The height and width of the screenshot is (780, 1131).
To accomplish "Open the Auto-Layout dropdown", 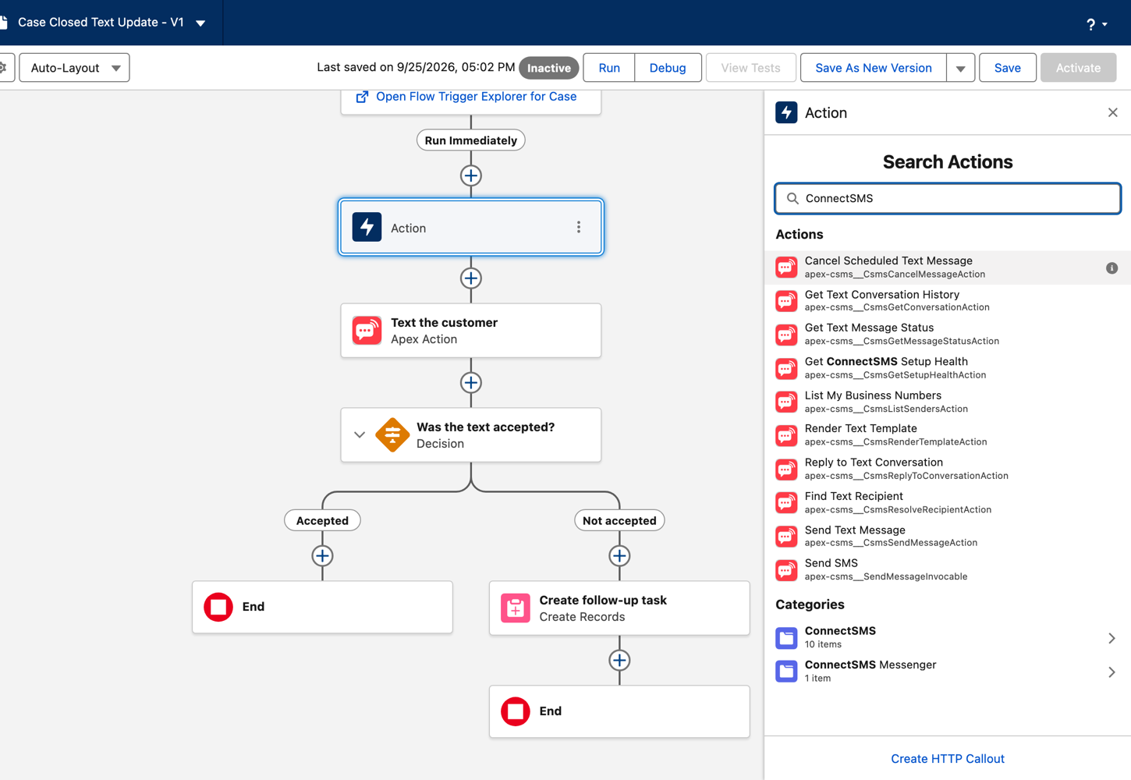I will pyautogui.click(x=74, y=68).
